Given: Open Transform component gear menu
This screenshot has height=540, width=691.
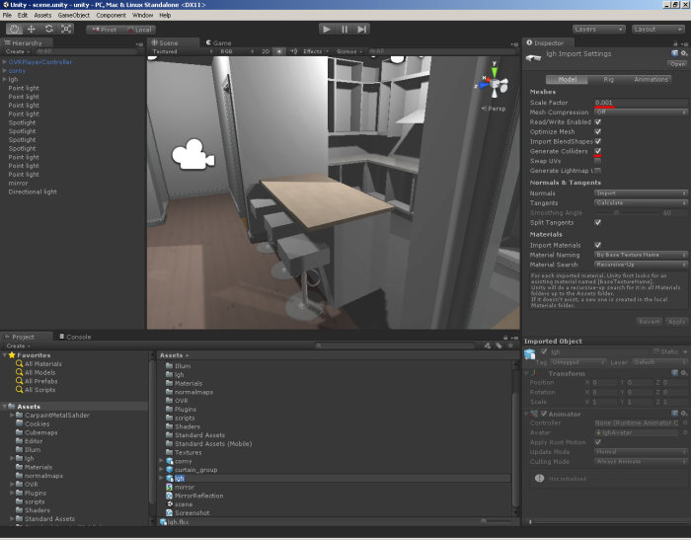Looking at the screenshot, I should coord(684,373).
